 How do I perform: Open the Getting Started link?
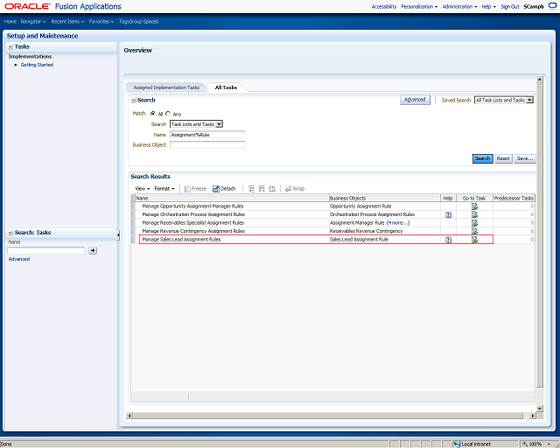(37, 65)
